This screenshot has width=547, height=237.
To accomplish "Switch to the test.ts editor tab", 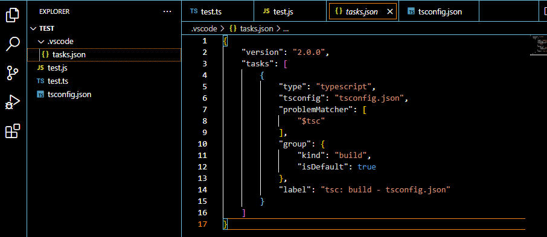I will pyautogui.click(x=217, y=11).
